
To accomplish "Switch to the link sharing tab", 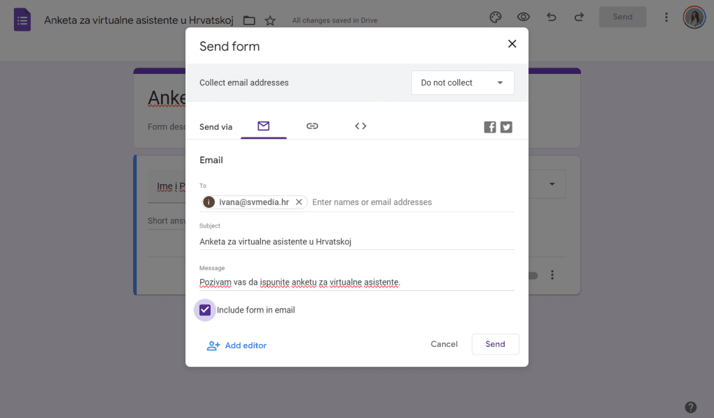I will click(x=312, y=126).
